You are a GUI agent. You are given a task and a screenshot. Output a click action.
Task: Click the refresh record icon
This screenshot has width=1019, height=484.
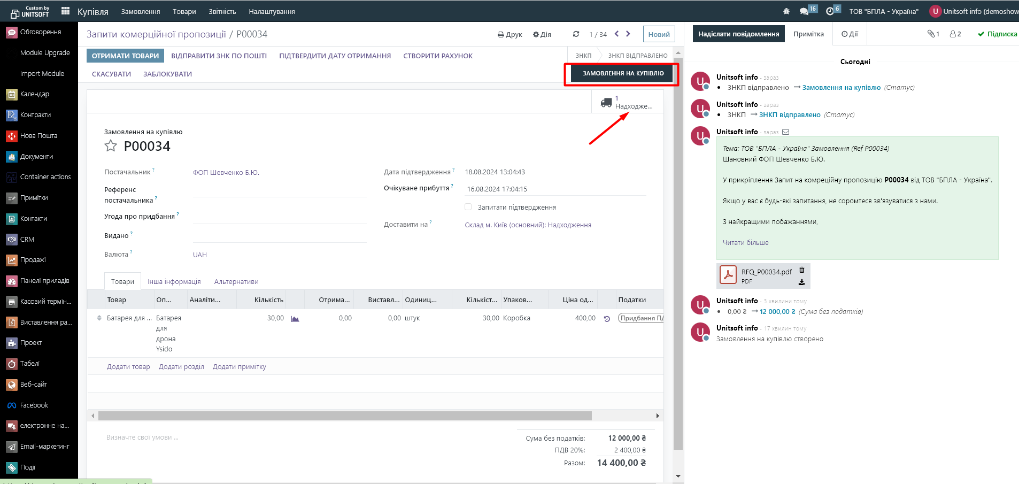click(x=576, y=34)
